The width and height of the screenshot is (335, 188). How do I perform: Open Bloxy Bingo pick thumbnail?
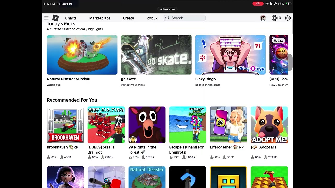coord(230,55)
